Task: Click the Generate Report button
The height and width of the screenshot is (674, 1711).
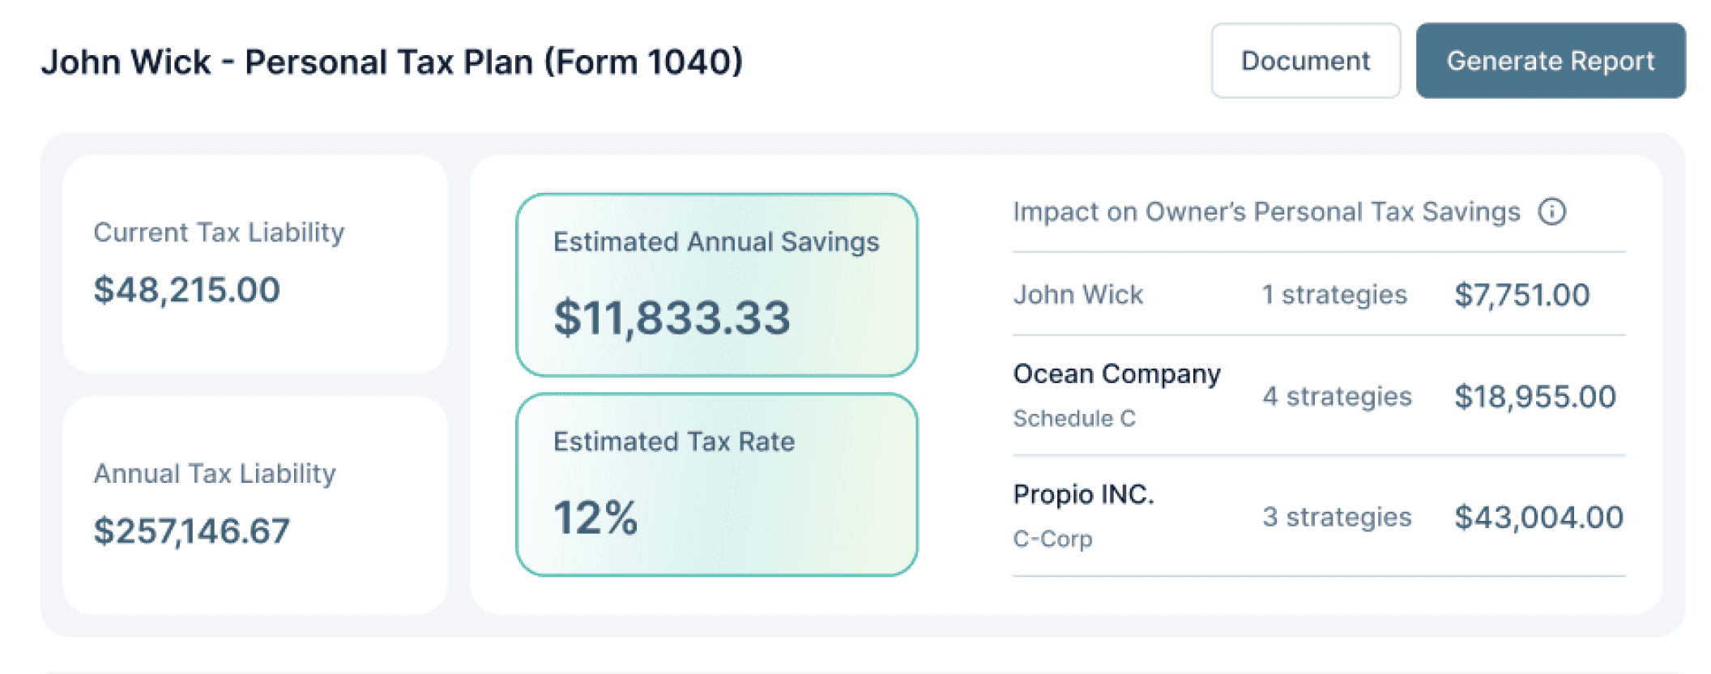Action: coord(1550,61)
